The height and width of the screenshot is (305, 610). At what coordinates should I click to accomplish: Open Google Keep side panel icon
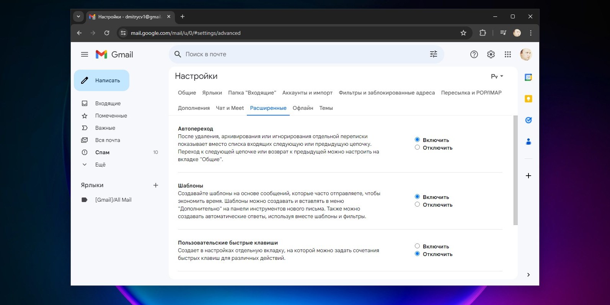click(528, 99)
